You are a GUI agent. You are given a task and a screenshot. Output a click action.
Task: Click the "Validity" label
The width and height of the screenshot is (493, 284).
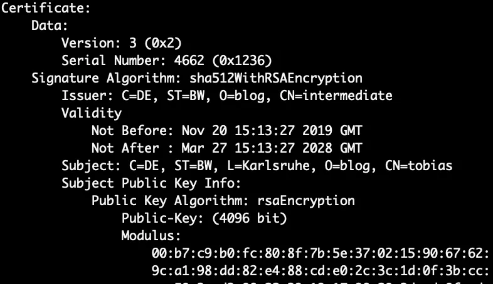coord(91,114)
